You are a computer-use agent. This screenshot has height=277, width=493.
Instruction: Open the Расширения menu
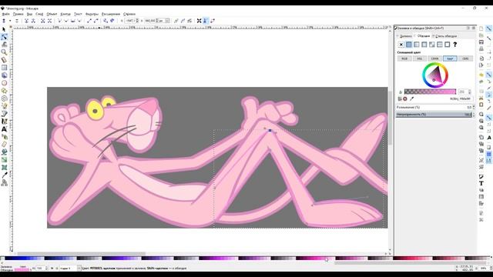pyautogui.click(x=111, y=14)
